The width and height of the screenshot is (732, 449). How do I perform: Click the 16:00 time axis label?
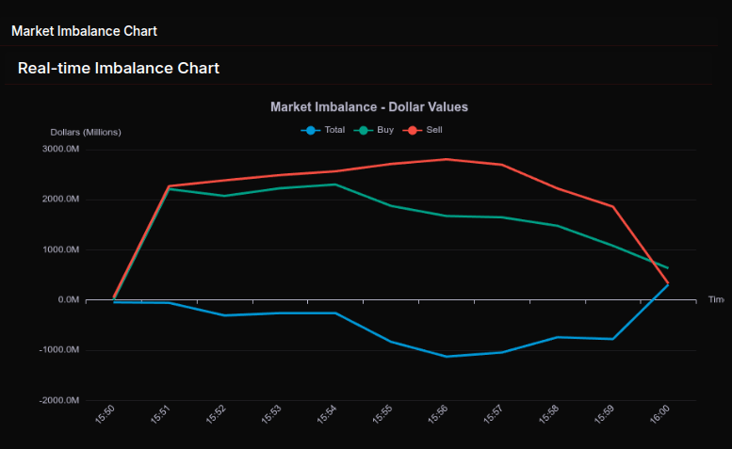(660, 415)
